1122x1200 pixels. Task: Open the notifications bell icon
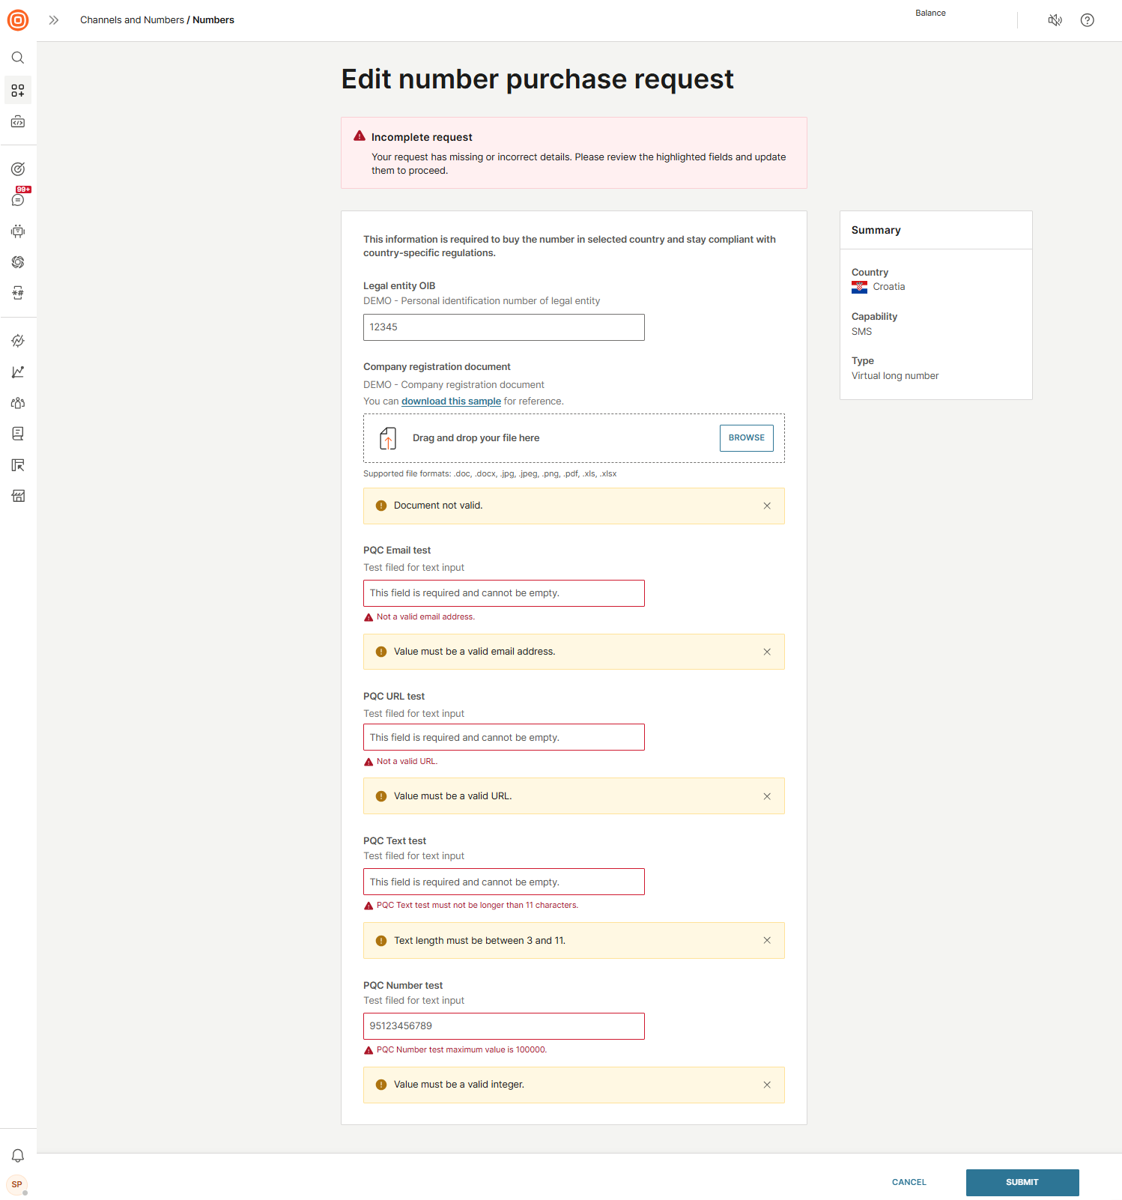[18, 1155]
